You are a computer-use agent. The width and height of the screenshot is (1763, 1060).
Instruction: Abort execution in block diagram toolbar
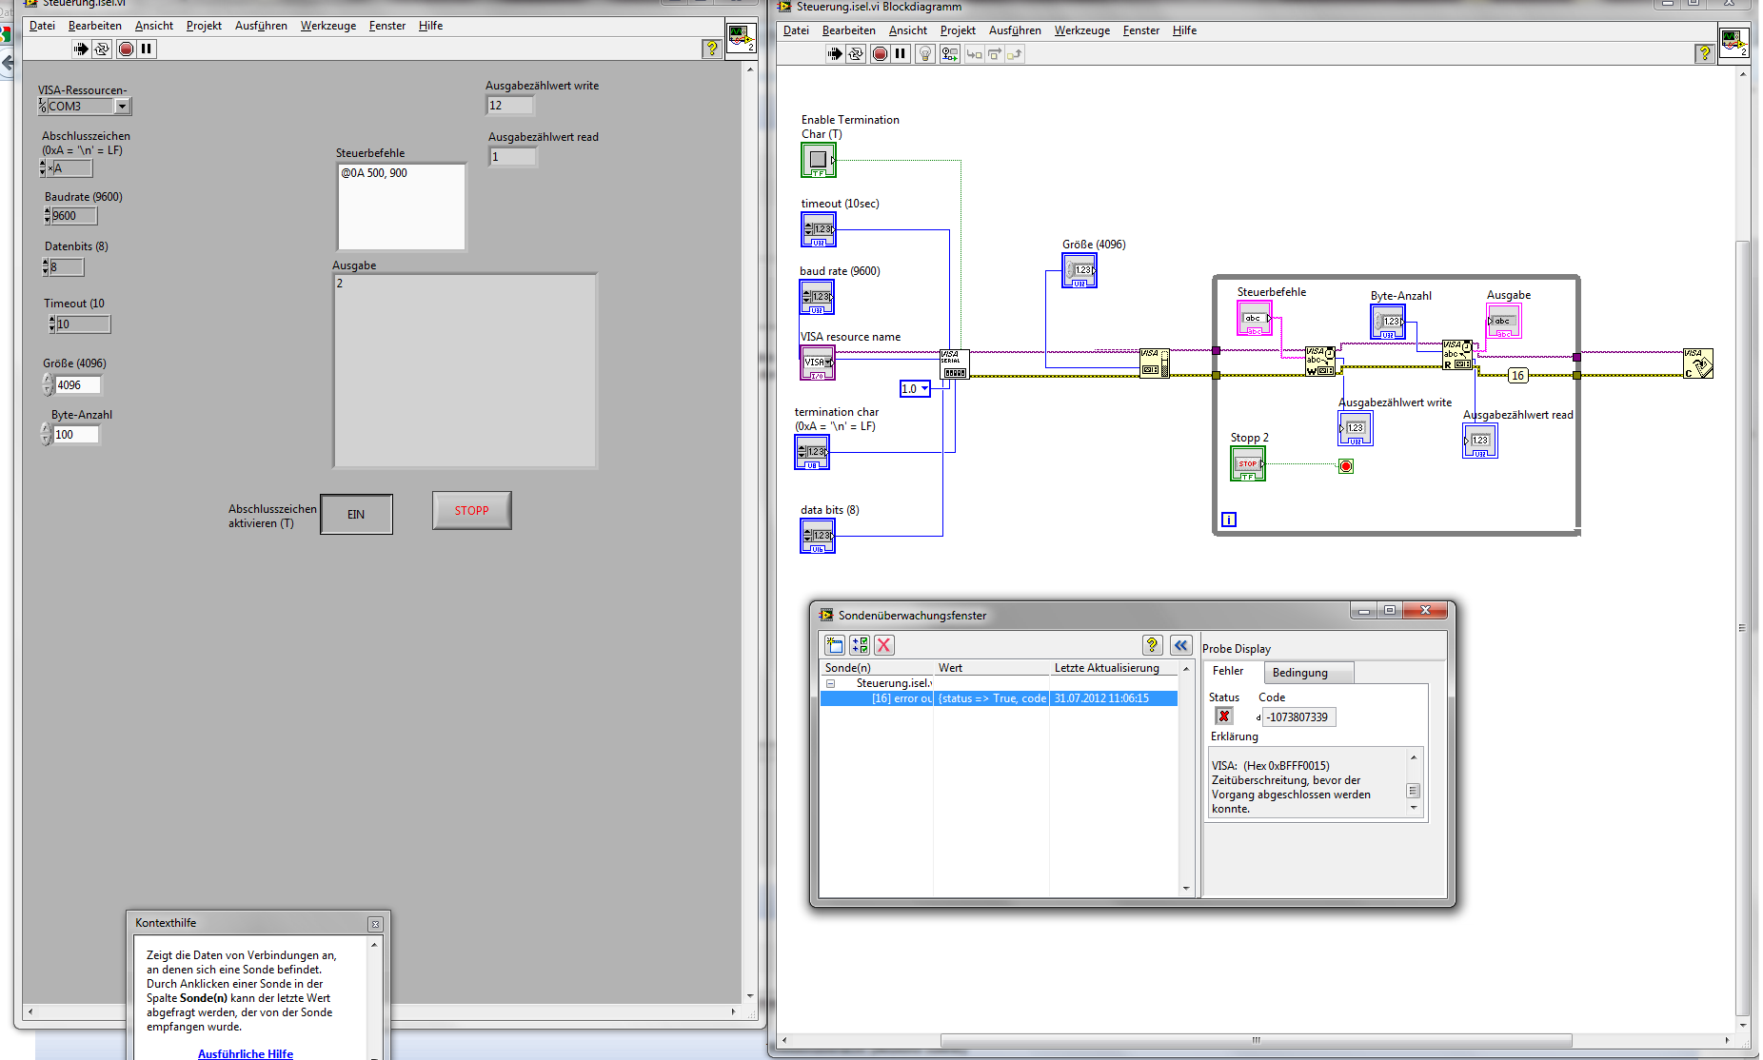coord(880,54)
